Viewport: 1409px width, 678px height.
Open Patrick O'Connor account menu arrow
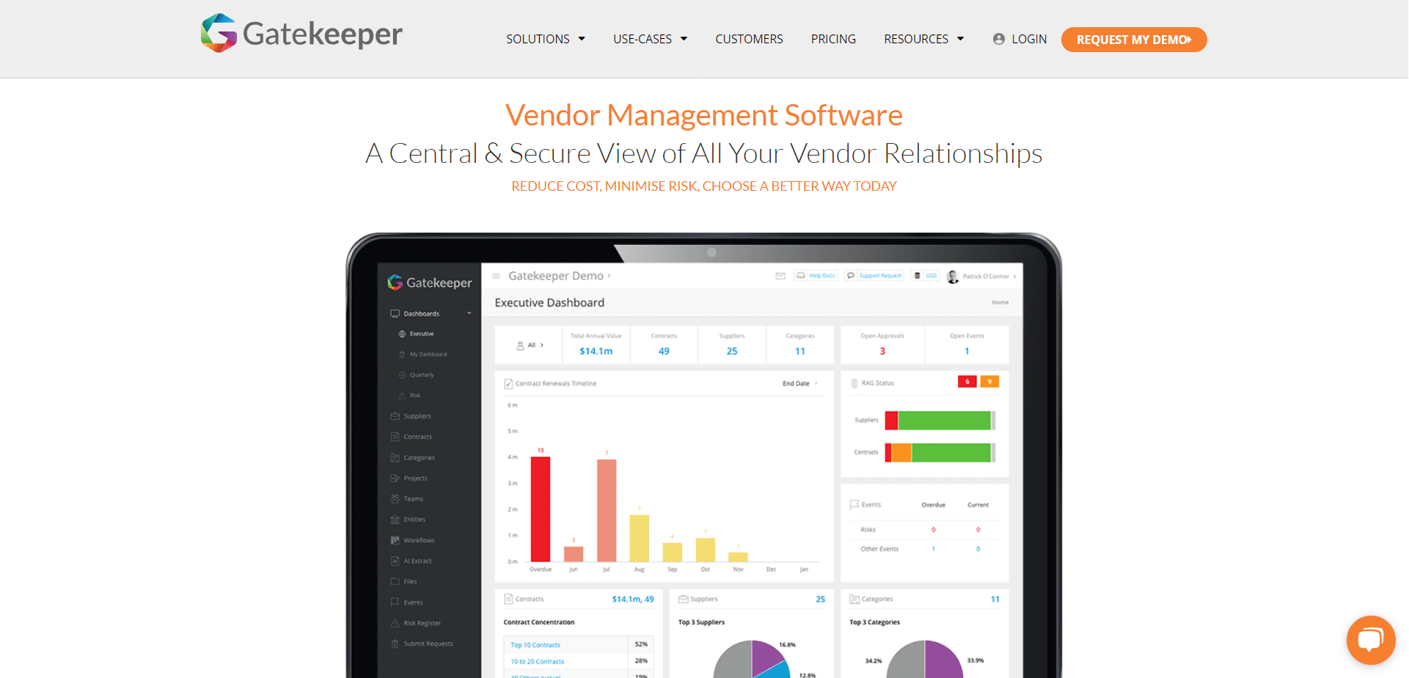point(1014,277)
